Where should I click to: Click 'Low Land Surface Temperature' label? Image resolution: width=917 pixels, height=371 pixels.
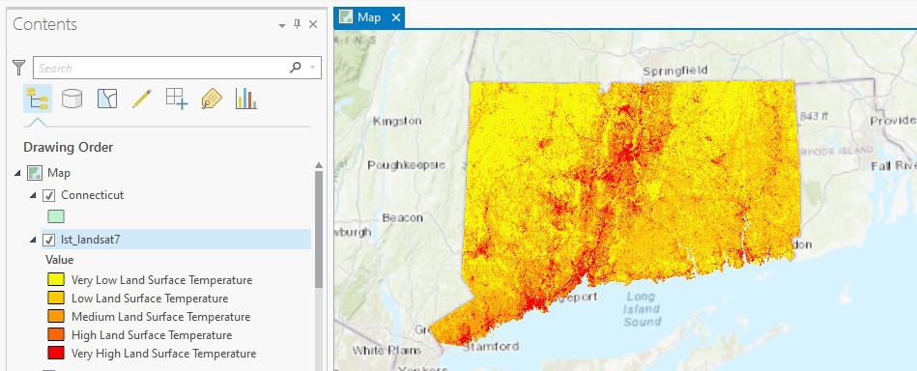pos(150,299)
